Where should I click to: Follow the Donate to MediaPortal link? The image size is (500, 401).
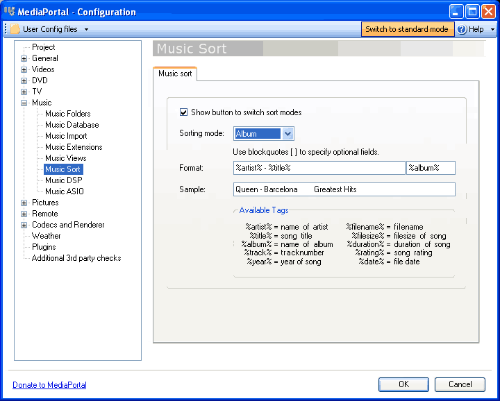tap(49, 385)
